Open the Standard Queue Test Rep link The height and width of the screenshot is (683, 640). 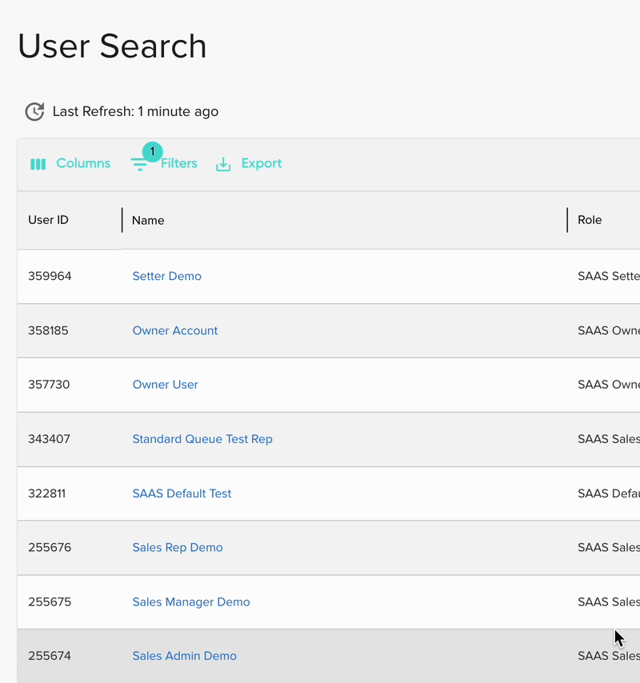(x=202, y=439)
